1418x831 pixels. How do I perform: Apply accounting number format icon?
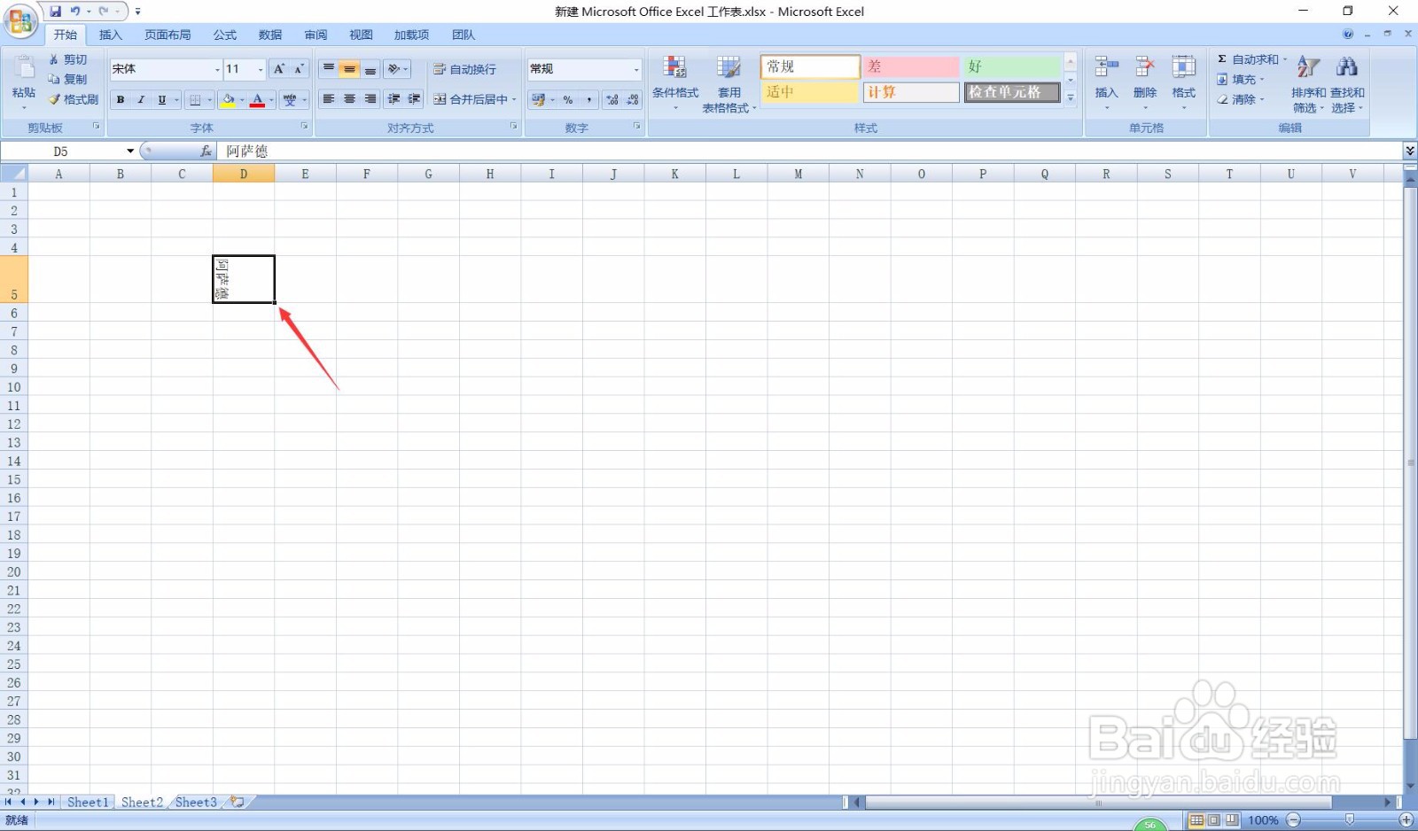[538, 100]
